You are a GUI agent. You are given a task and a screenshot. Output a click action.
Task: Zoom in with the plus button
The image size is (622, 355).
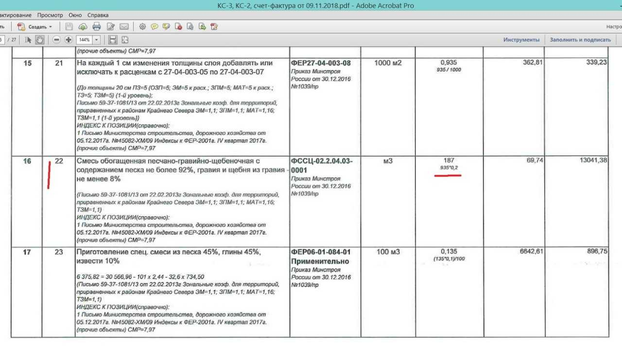69,40
